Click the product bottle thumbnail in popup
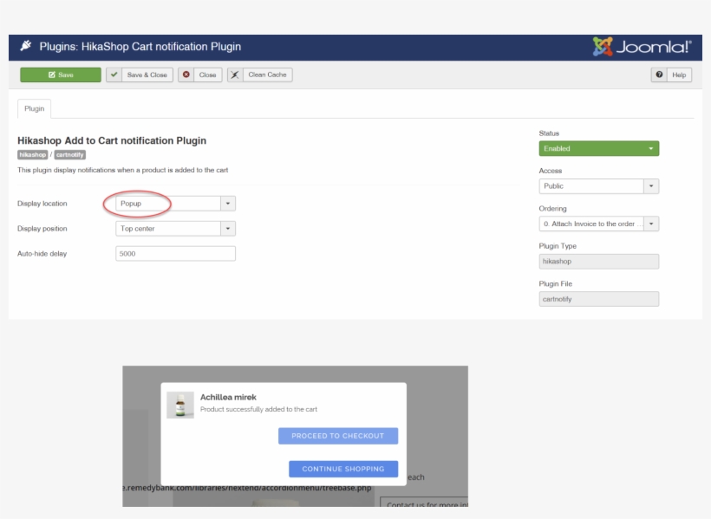This screenshot has width=711, height=519. pos(180,405)
